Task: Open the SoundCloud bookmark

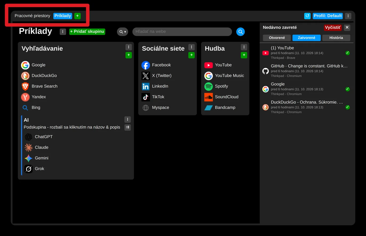Action: click(221, 97)
